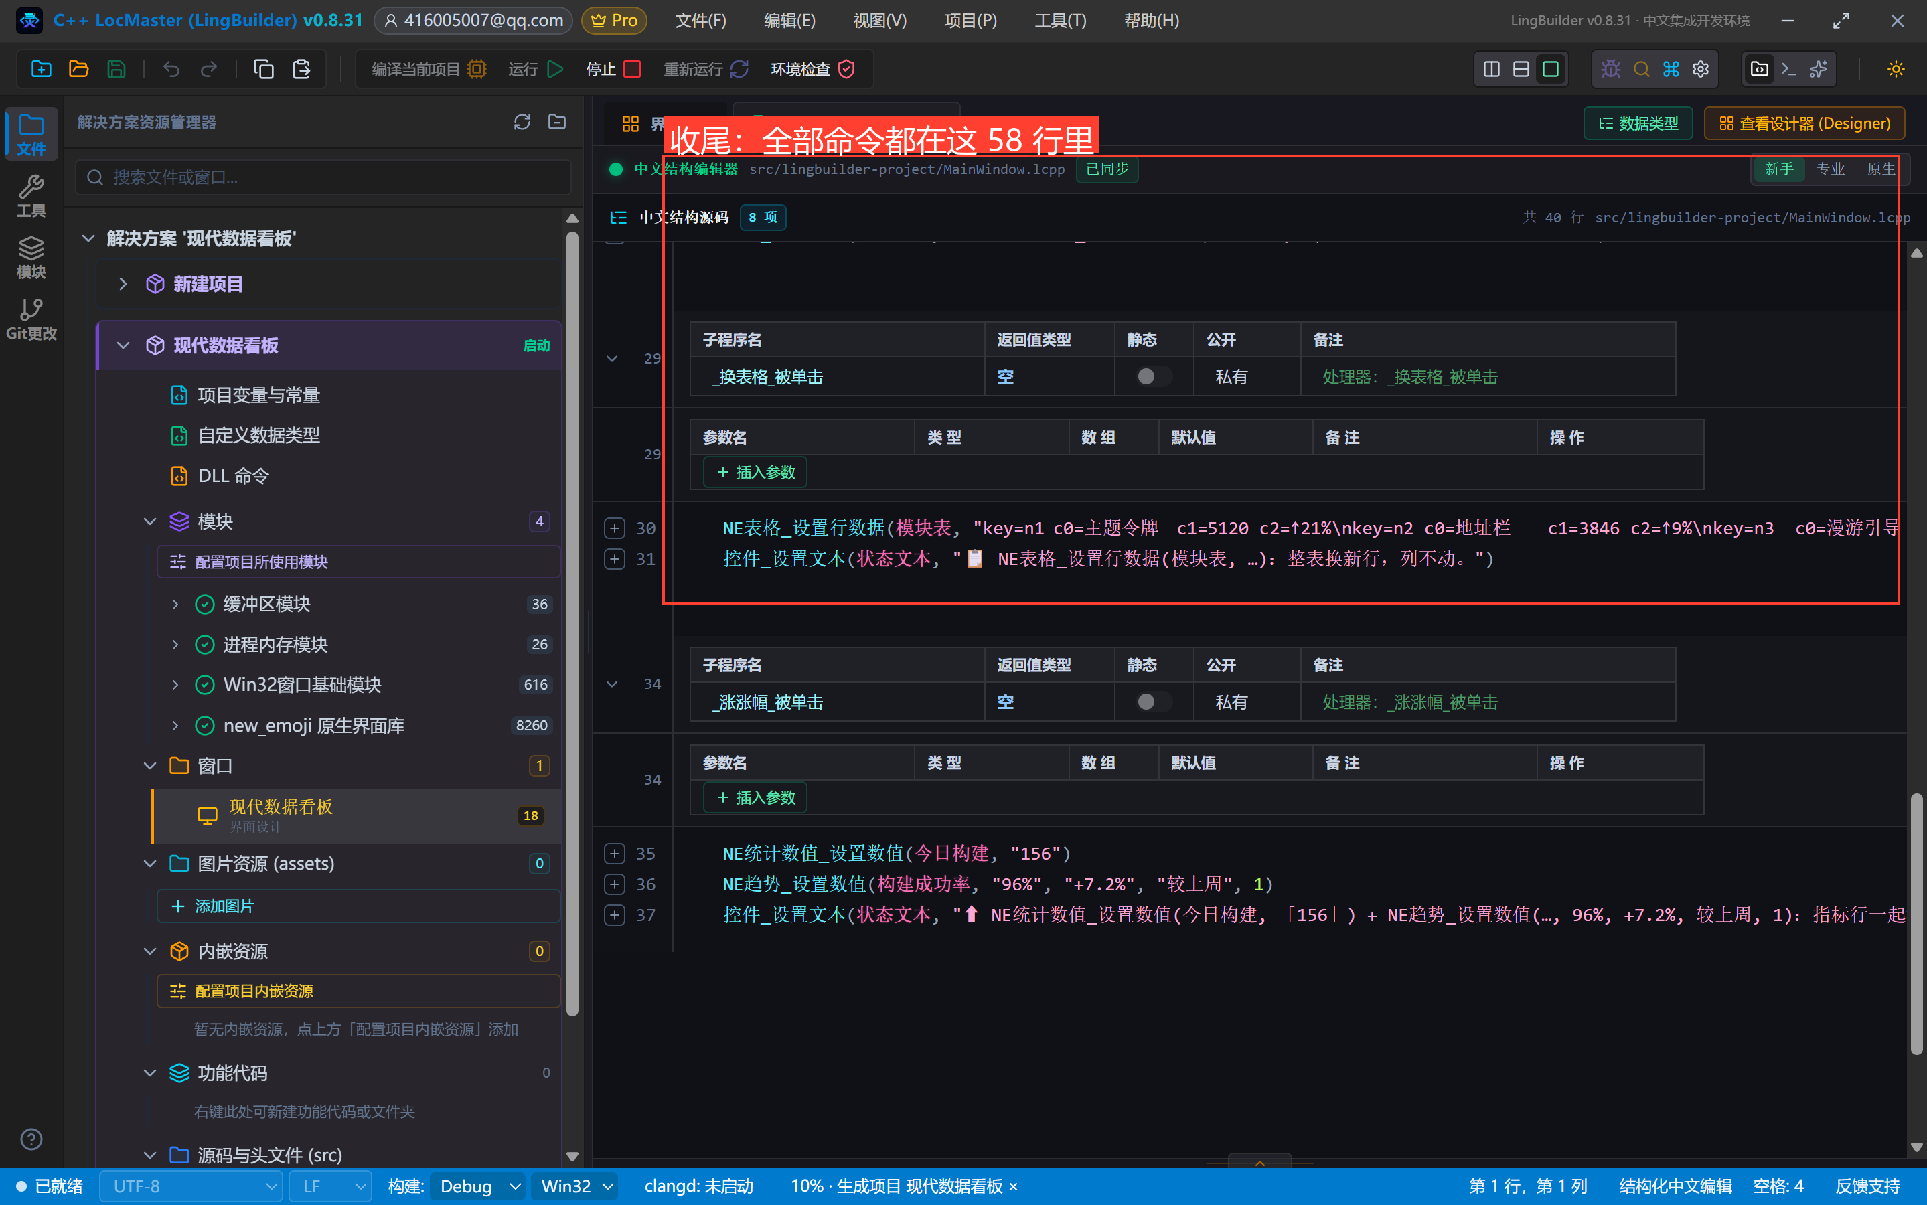Expand the 缓冲区模块 item
Image resolution: width=1927 pixels, height=1205 pixels.
pyautogui.click(x=175, y=604)
